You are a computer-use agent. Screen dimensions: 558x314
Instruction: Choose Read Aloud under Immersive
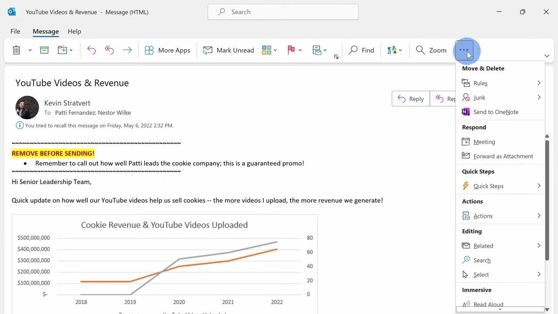pyautogui.click(x=500, y=304)
